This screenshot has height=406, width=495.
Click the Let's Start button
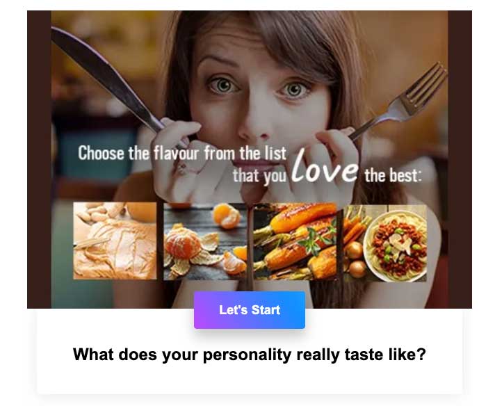[x=250, y=309]
